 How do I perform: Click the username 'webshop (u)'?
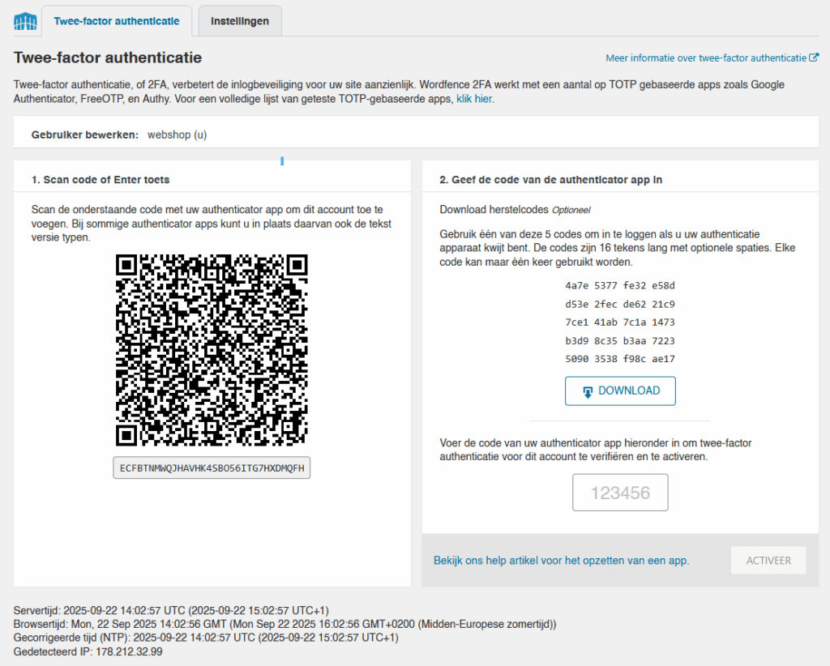point(177,134)
